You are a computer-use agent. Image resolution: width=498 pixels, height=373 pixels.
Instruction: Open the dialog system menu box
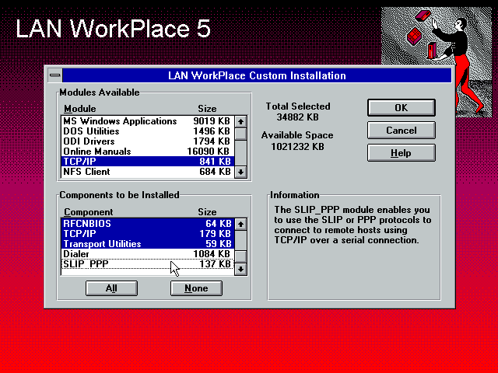[54, 75]
